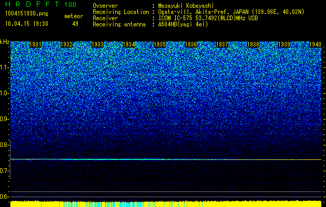Click the 1933 time marker label
The height and width of the screenshot is (207, 326).
point(98,45)
